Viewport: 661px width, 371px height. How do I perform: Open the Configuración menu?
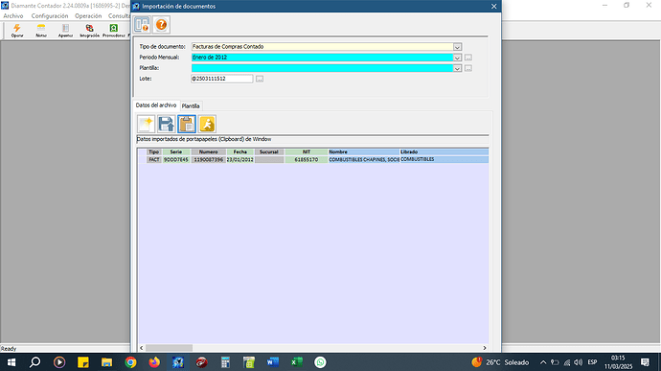tap(49, 16)
